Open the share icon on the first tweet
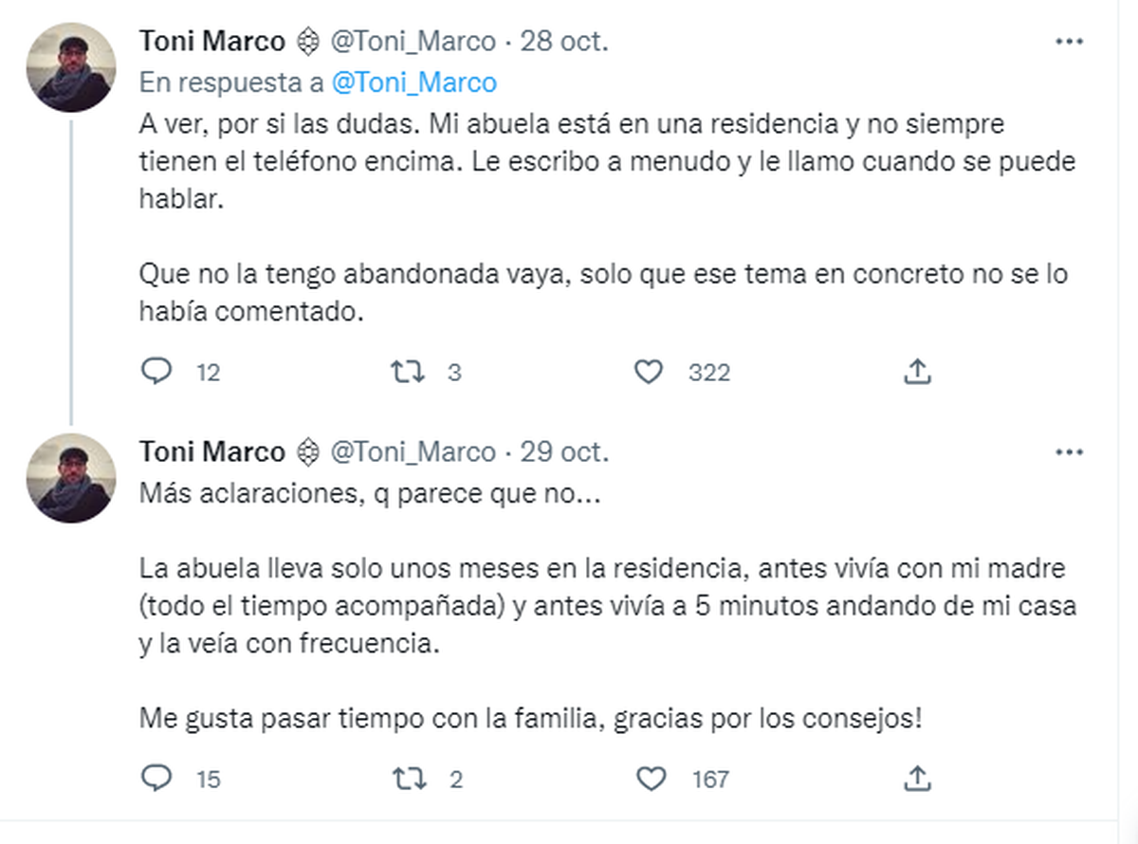Image resolution: width=1138 pixels, height=844 pixels. [916, 372]
